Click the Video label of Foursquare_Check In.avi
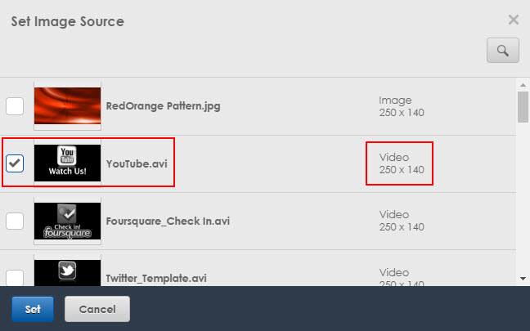 pos(394,215)
